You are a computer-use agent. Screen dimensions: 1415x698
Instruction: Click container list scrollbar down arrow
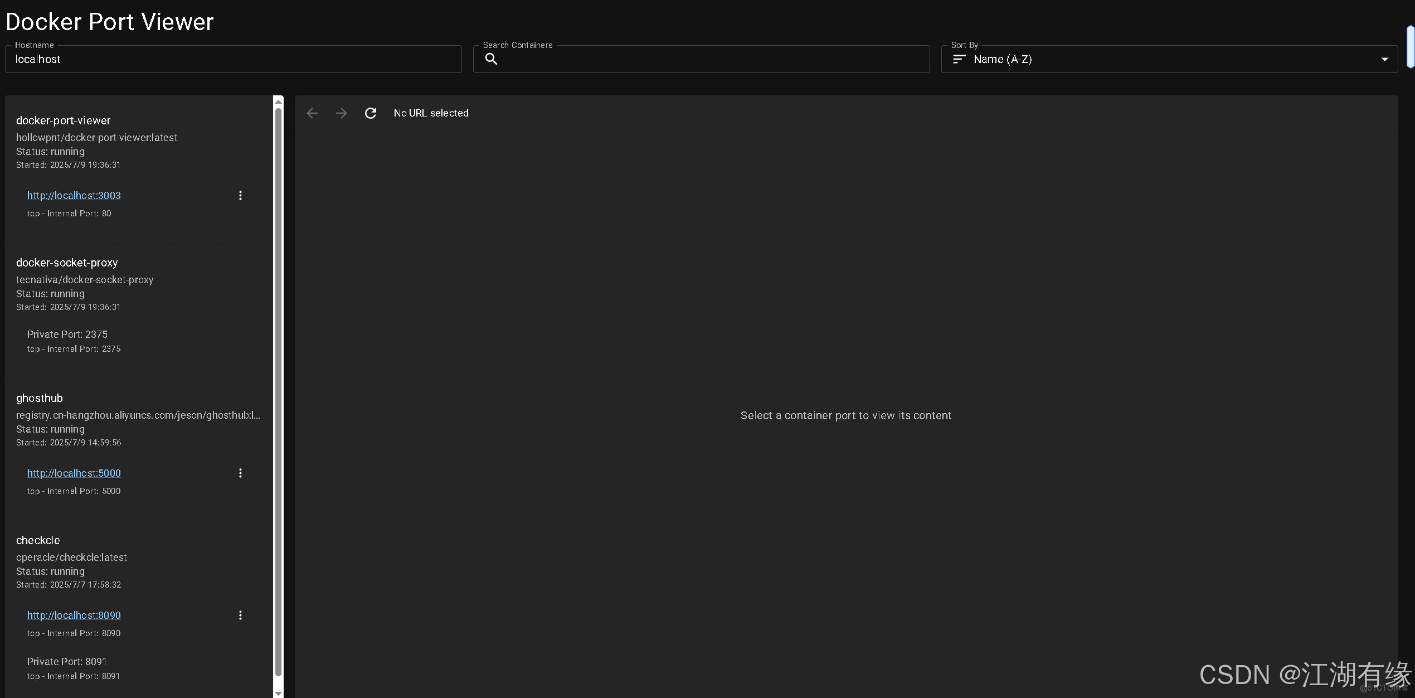click(x=278, y=693)
